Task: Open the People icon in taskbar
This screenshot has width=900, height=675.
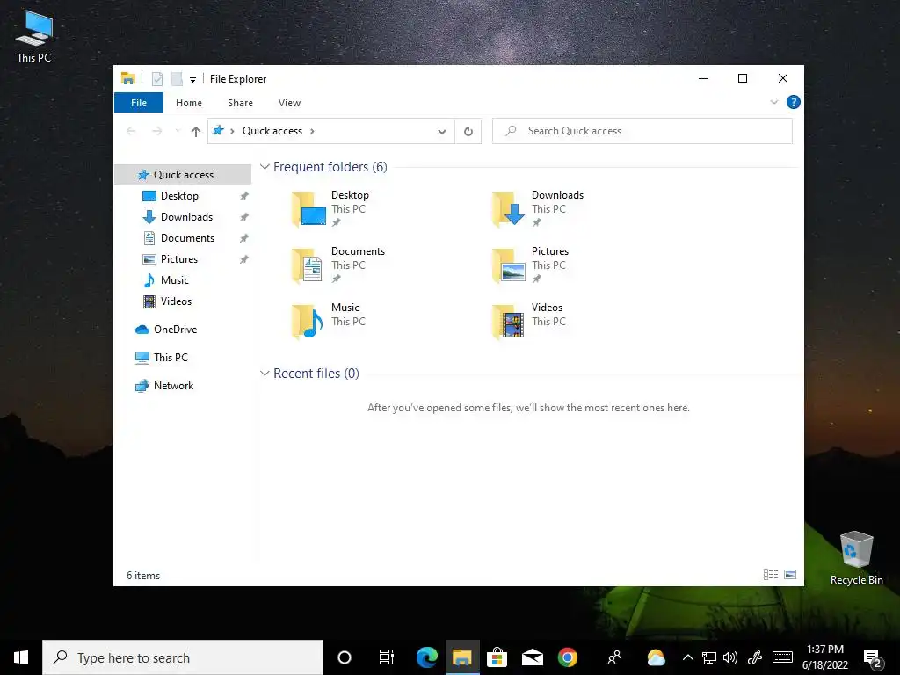Action: (614, 657)
